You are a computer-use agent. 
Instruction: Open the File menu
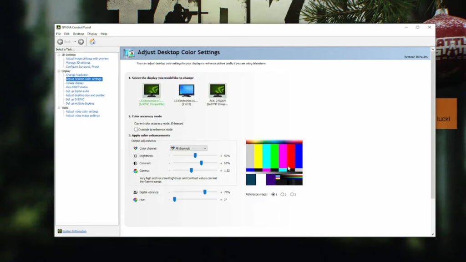click(59, 34)
